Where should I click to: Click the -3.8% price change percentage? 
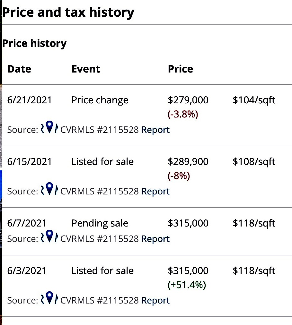coord(183,114)
